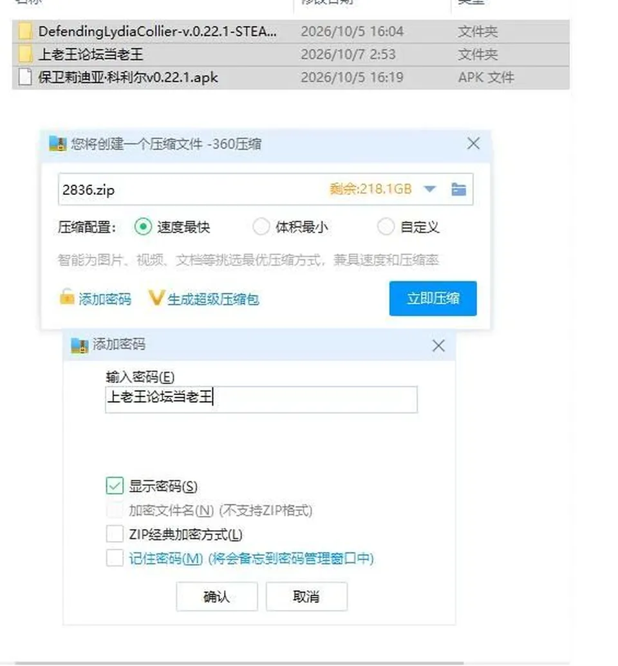Click the 2836.zip filename field
The width and height of the screenshot is (618, 666).
(x=266, y=189)
